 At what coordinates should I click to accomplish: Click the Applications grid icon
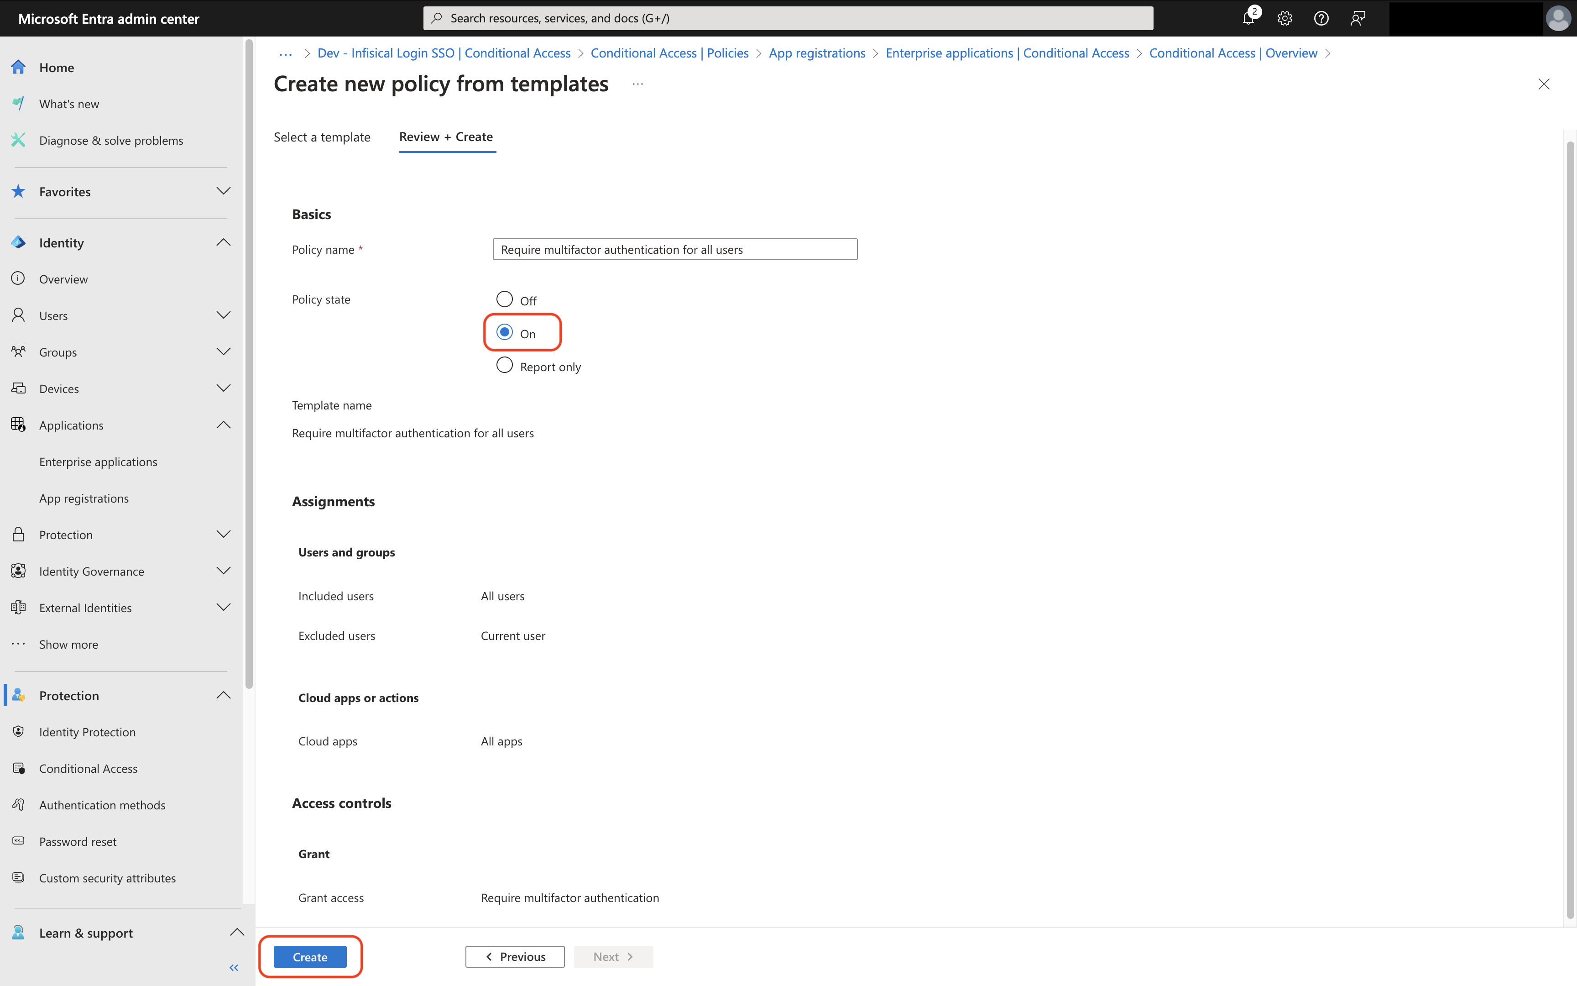(18, 425)
